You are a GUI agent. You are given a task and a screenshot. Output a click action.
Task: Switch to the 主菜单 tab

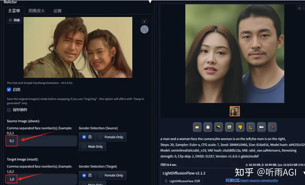point(14,11)
